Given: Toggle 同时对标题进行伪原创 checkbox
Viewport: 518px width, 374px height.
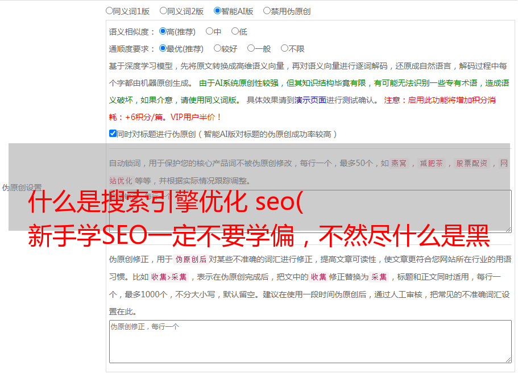Looking at the screenshot, I should point(113,134).
